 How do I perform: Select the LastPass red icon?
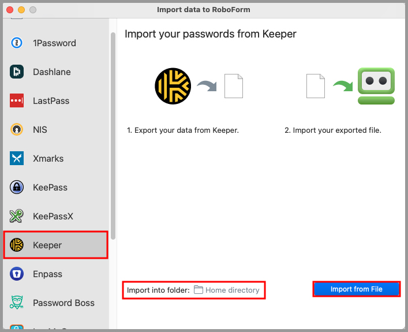[x=17, y=100]
